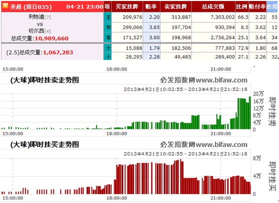The height and width of the screenshot is (203, 279).
Task: Click 21:00:00 marker below green sell chart
Action: [220, 134]
